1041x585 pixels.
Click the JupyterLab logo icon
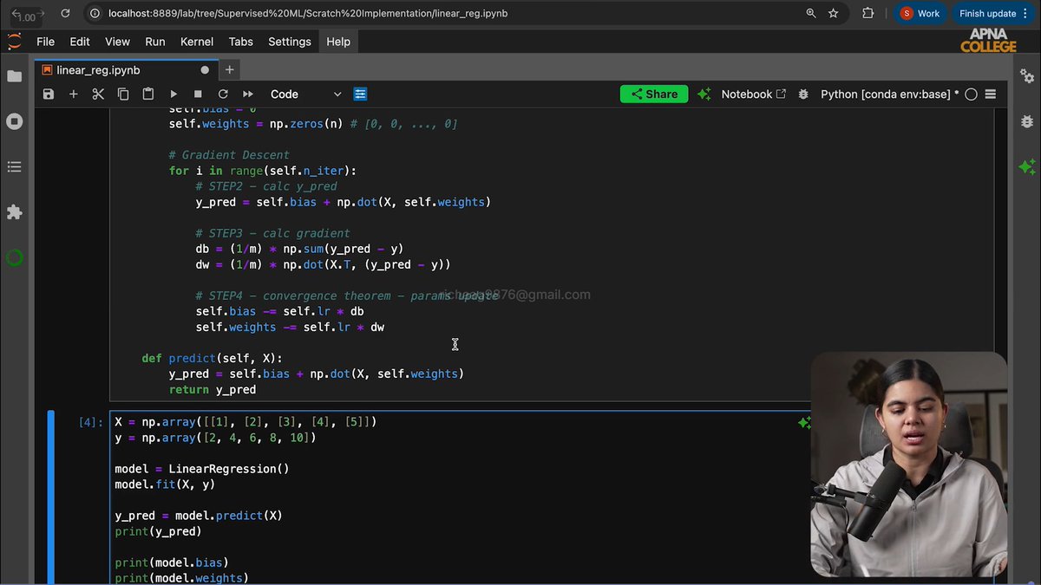(14, 42)
